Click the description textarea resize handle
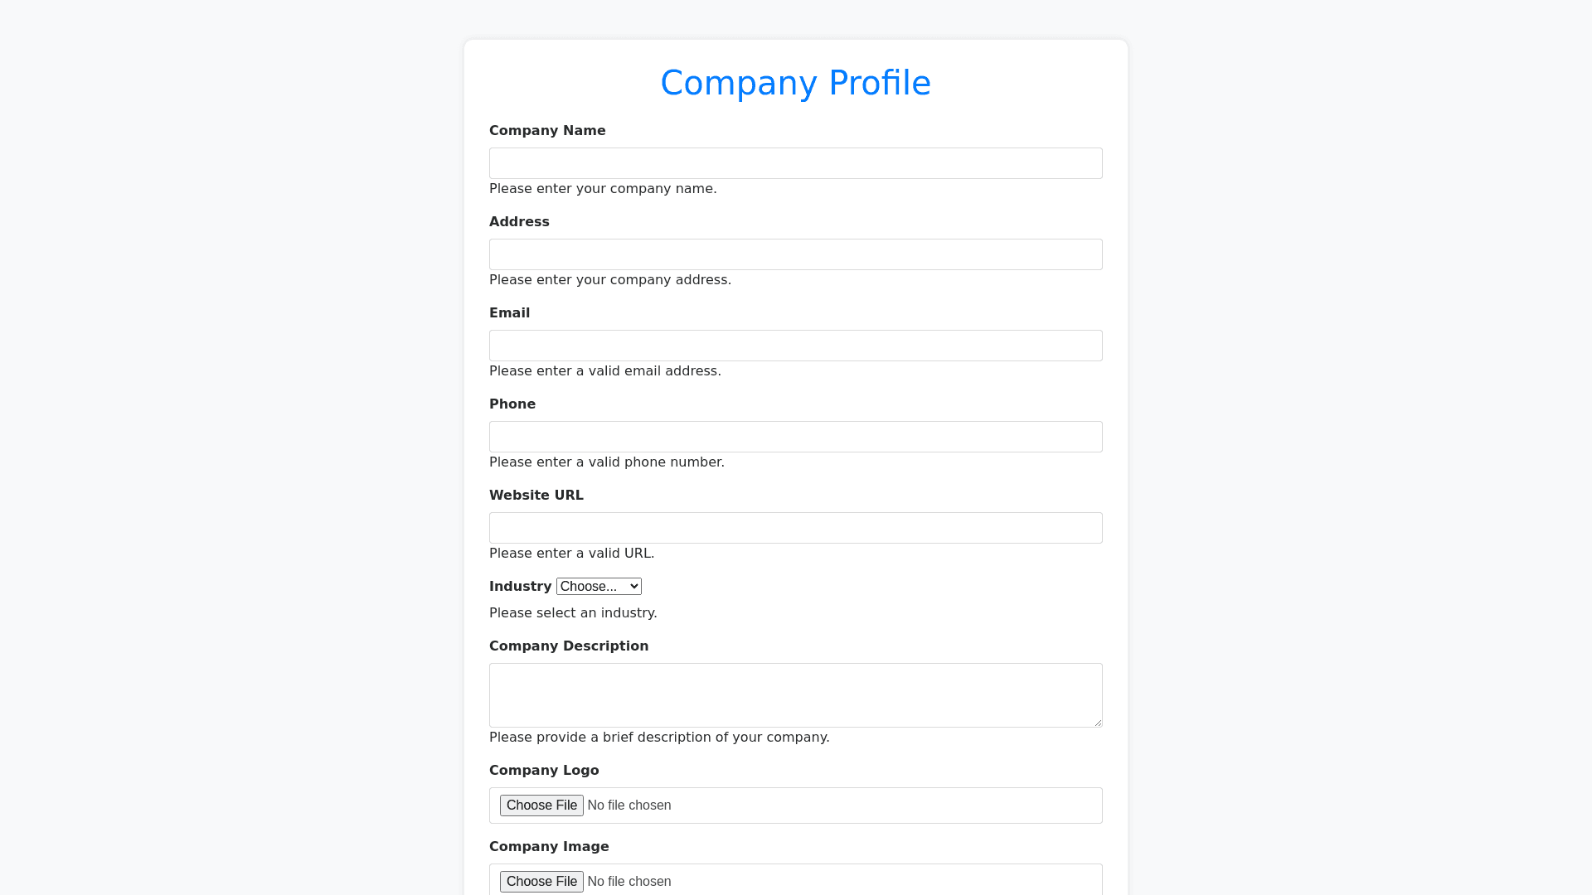1592x895 pixels. click(x=1098, y=723)
